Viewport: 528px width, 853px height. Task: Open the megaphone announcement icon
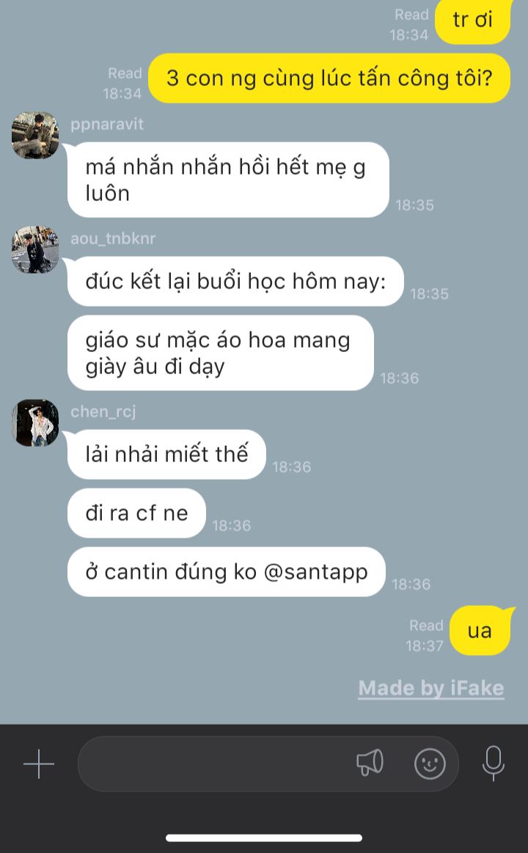click(370, 763)
